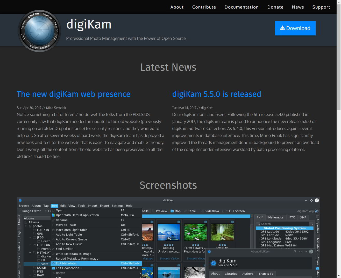Open the Import menu in screenshot
Image resolution: width=341 pixels, height=278 pixels.
coord(93,206)
